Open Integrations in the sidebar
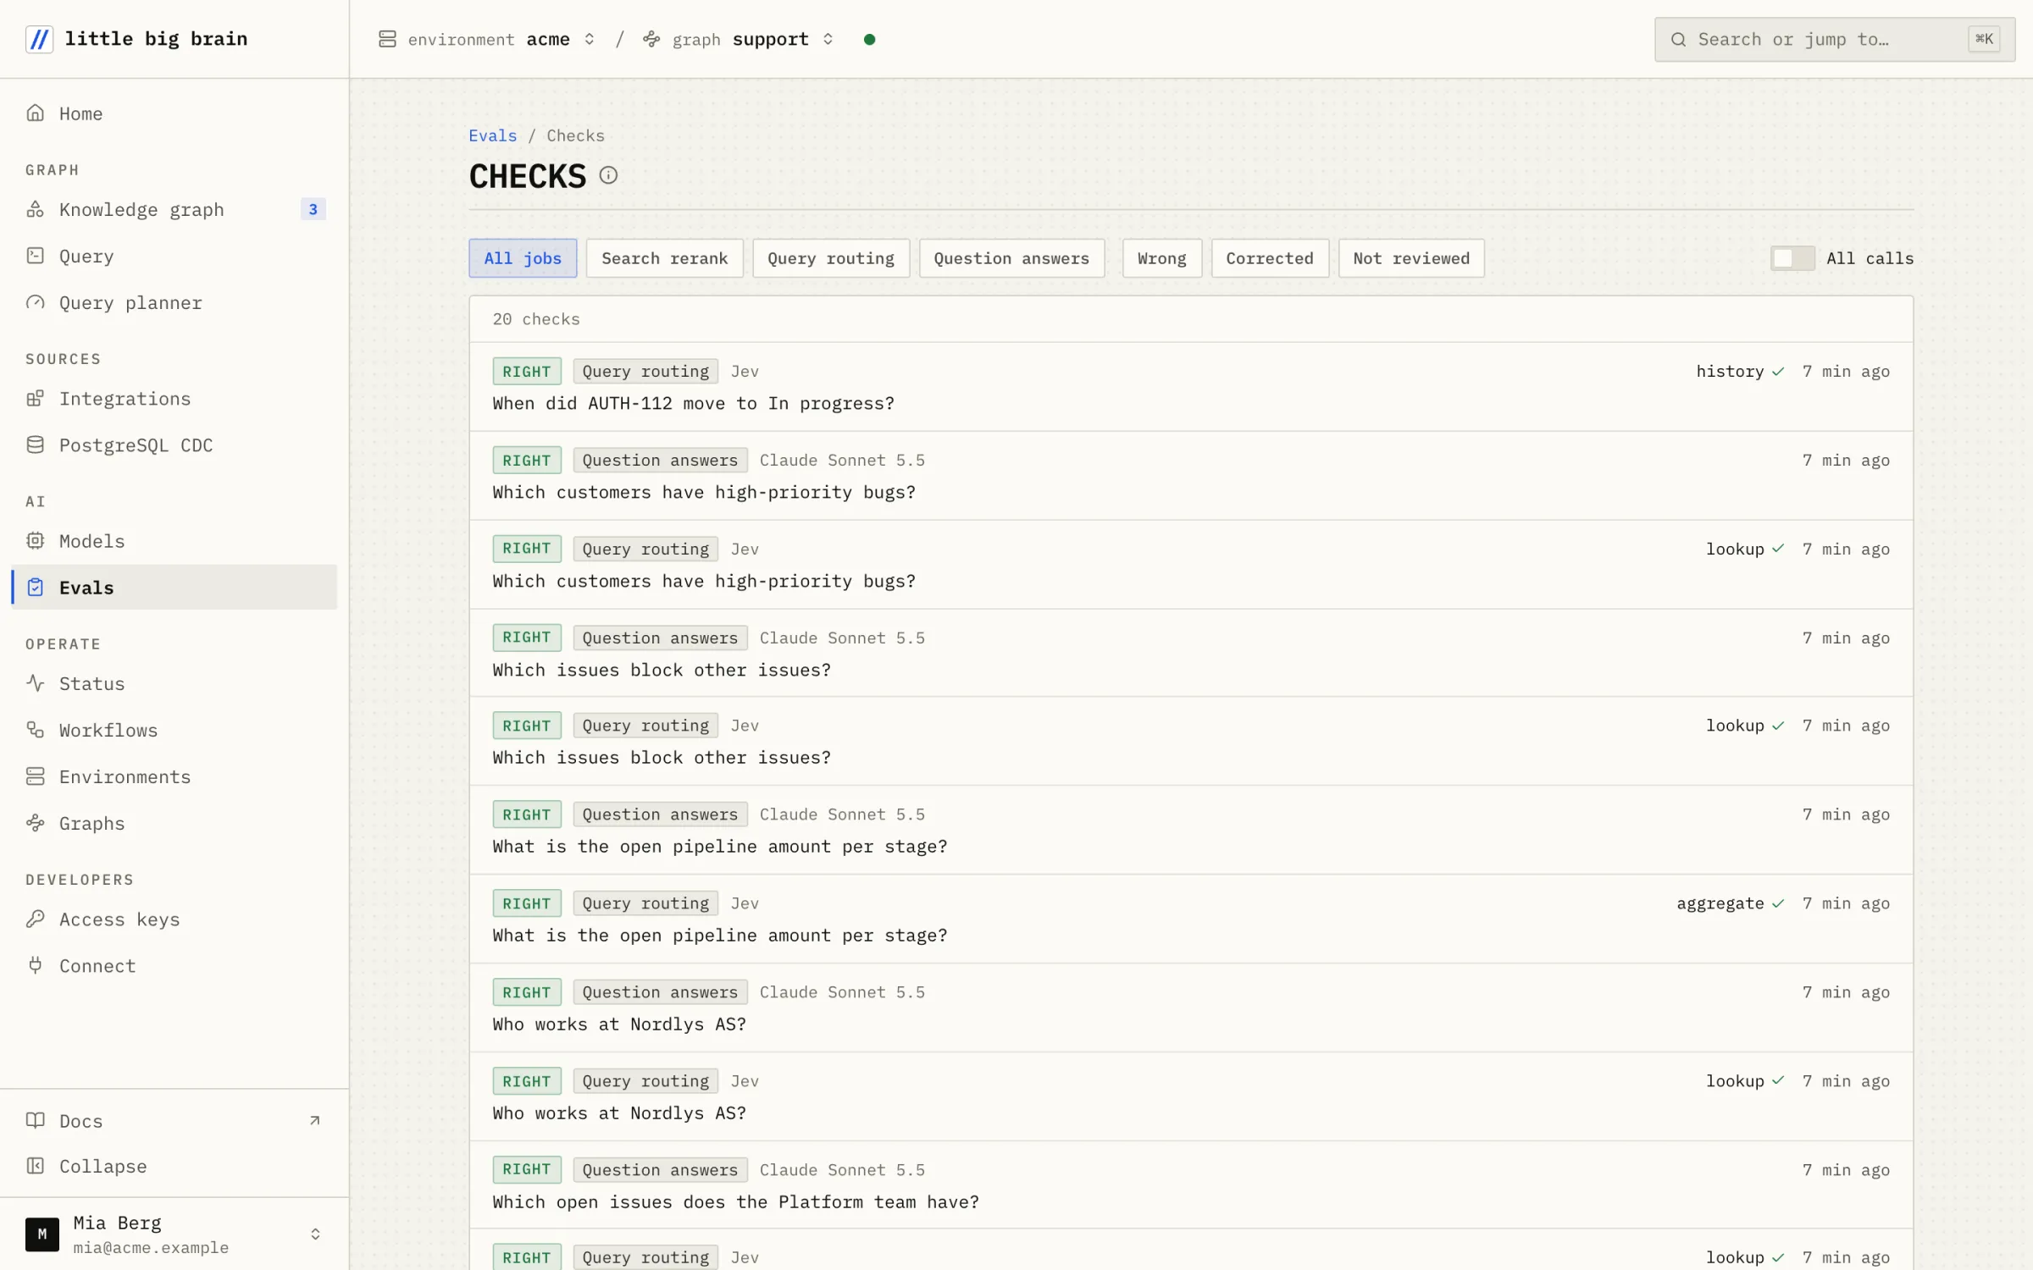Screen dimensions: 2033x1270 coord(174,398)
